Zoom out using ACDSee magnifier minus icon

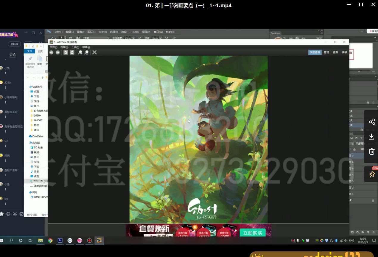click(x=87, y=52)
